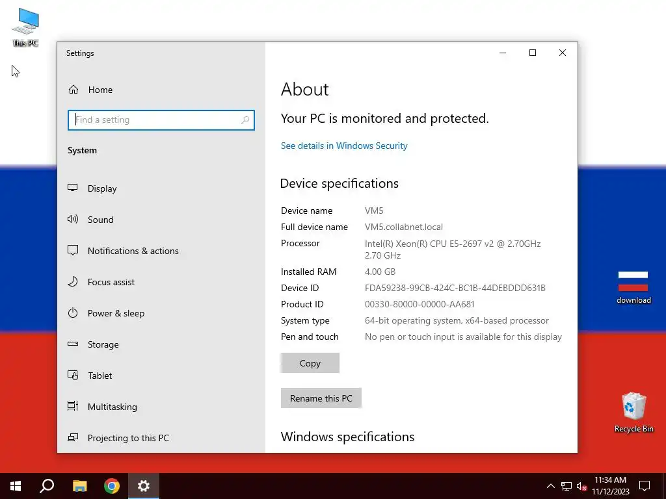Viewport: 666px width, 499px height.
Task: Minimize the Settings window
Action: [x=503, y=53]
